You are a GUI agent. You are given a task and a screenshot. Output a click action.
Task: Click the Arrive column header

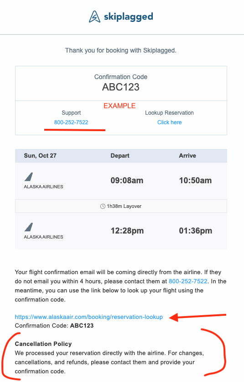[187, 156]
